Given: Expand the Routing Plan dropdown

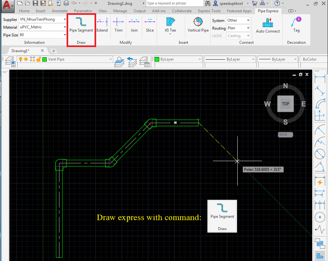Looking at the screenshot, I should 248,28.
